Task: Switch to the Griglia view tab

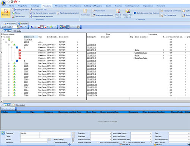Action: click(17, 31)
